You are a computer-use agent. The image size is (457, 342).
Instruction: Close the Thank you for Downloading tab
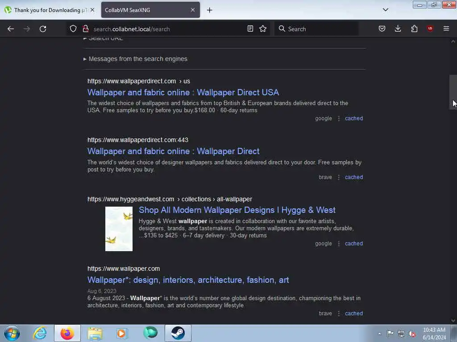point(92,10)
